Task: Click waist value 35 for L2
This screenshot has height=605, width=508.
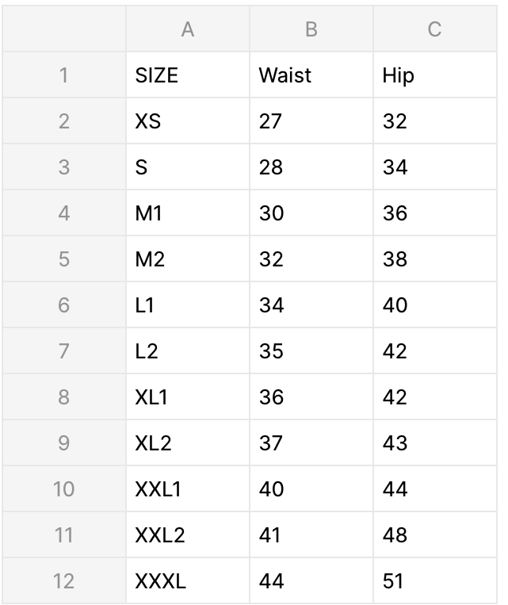Action: pos(311,351)
